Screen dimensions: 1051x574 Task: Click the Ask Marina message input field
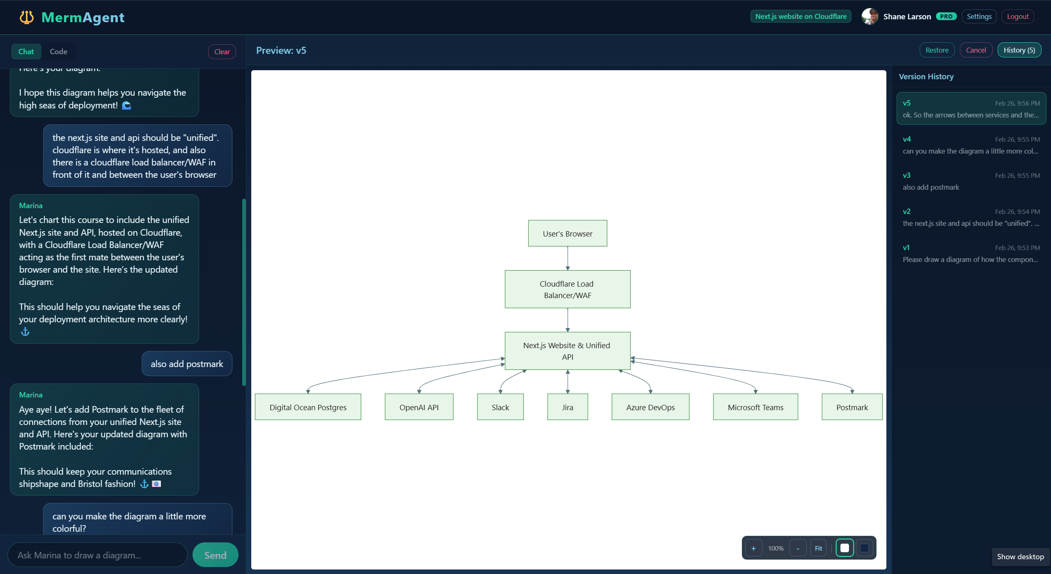(x=97, y=554)
